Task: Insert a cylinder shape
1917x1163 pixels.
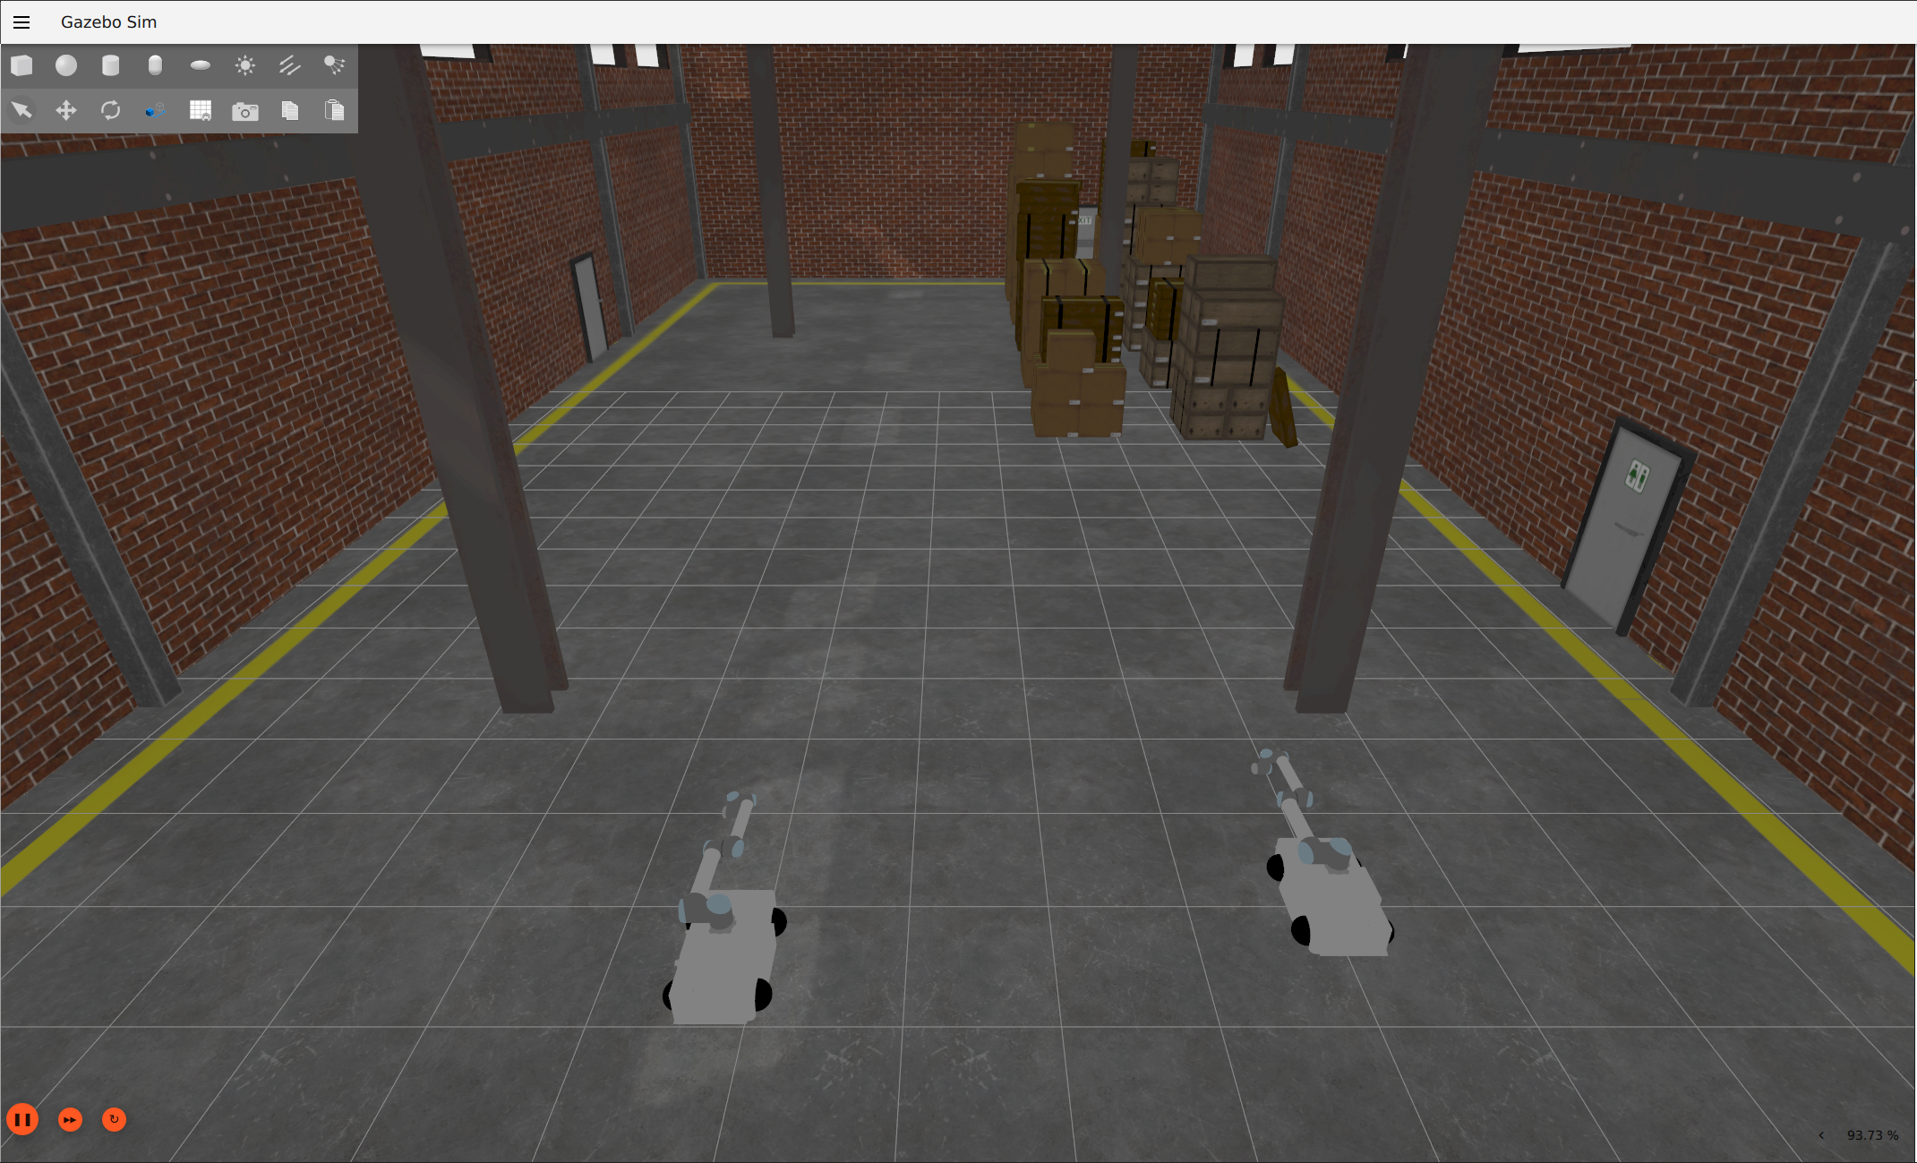Action: pyautogui.click(x=111, y=65)
